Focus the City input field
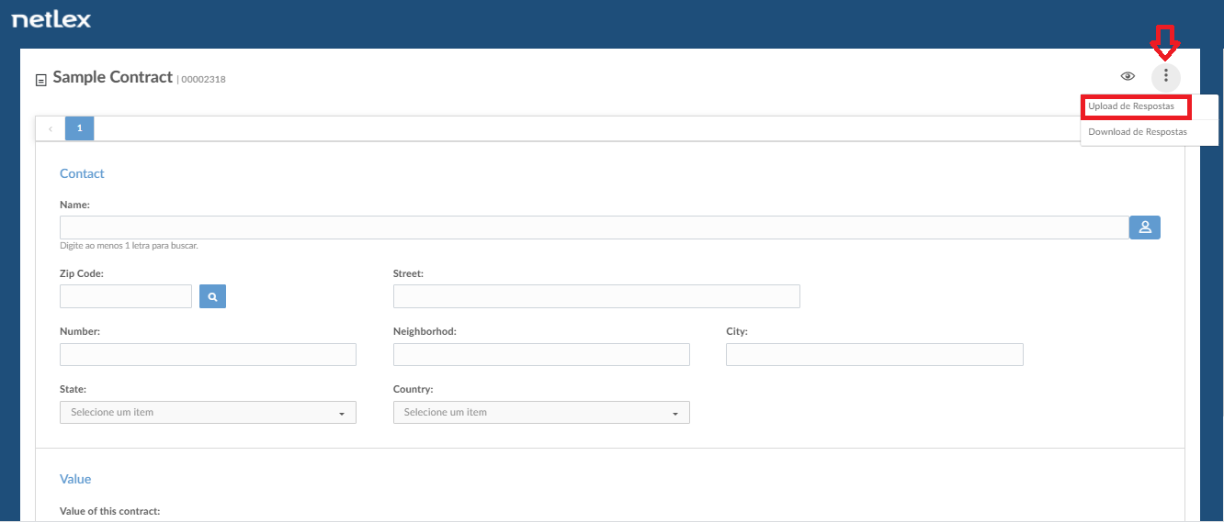Screen dimensions: 1224x522 coord(875,355)
